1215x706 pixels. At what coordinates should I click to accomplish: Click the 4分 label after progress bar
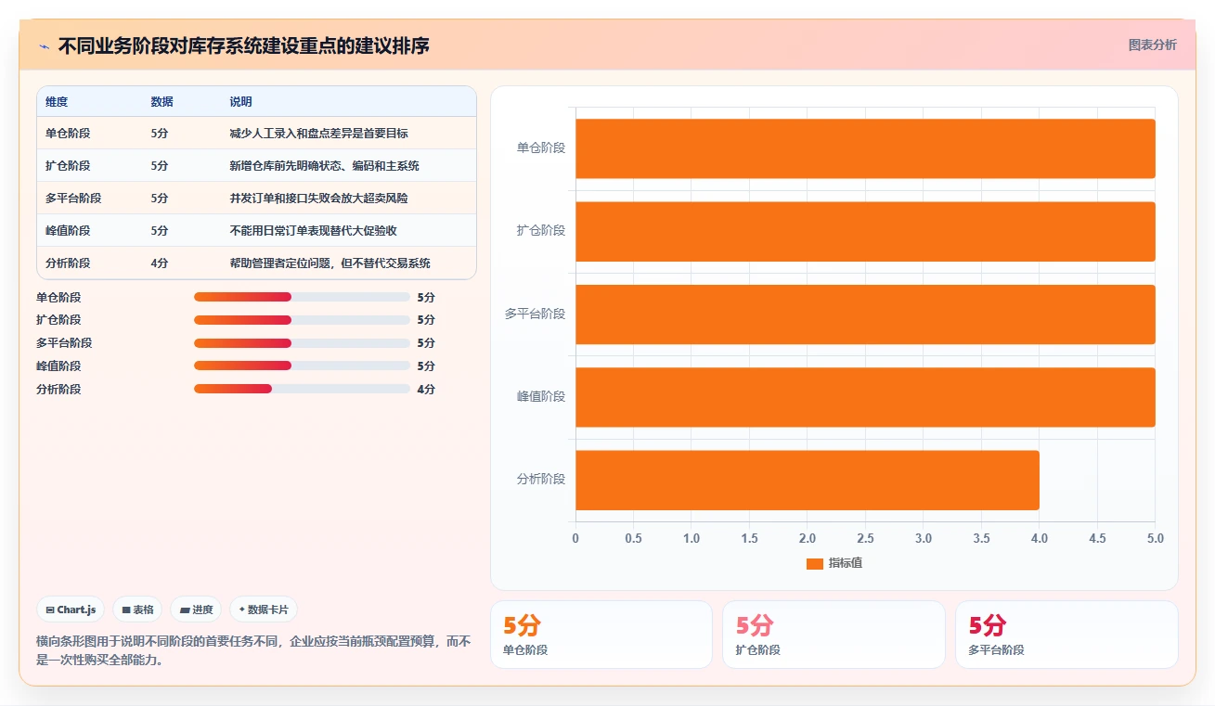426,390
